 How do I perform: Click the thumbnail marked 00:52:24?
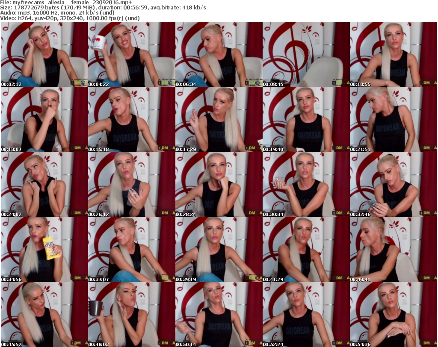pyautogui.click(x=306, y=314)
